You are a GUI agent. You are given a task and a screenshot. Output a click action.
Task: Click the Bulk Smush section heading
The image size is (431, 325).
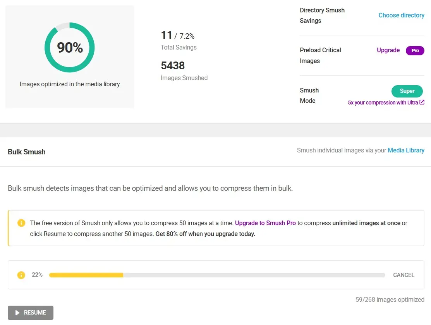(27, 152)
